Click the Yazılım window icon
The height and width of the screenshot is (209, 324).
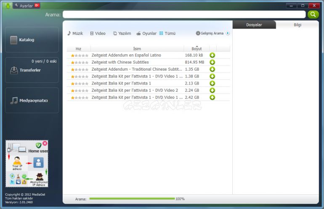[x=115, y=33]
